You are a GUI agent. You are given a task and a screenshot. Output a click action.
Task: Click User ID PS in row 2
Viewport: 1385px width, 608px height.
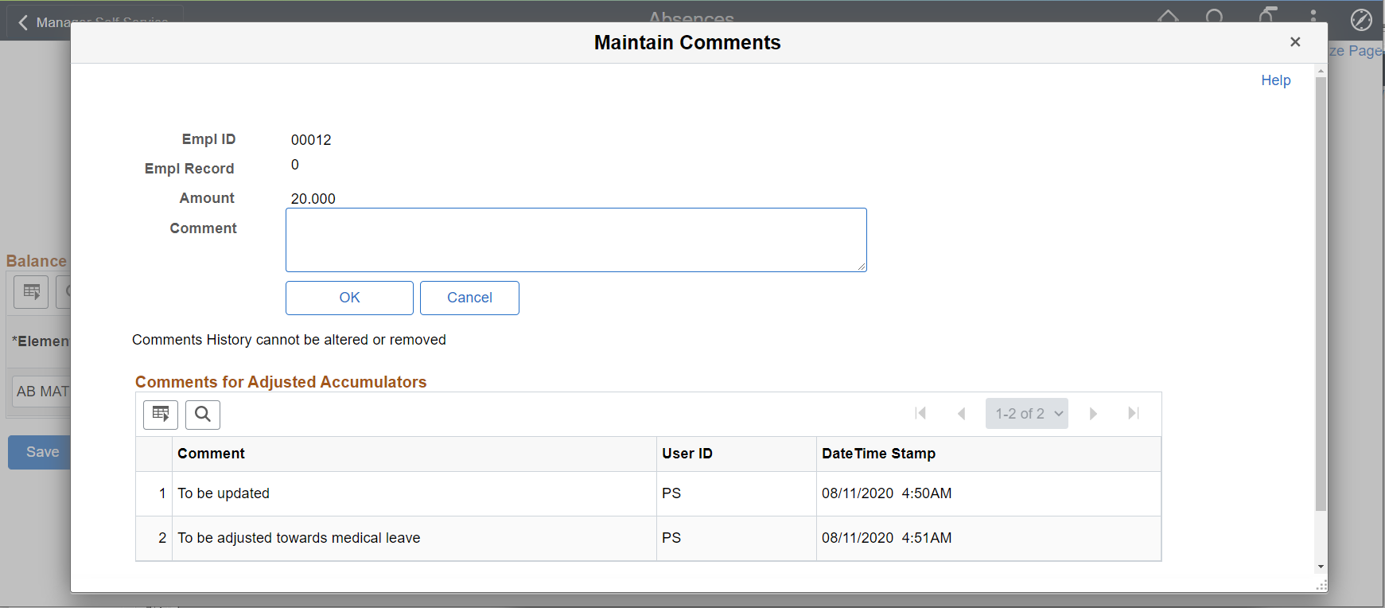[x=671, y=538]
